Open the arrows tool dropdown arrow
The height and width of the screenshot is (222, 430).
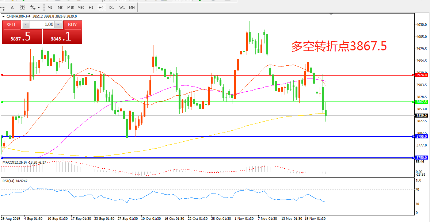(39, 7)
